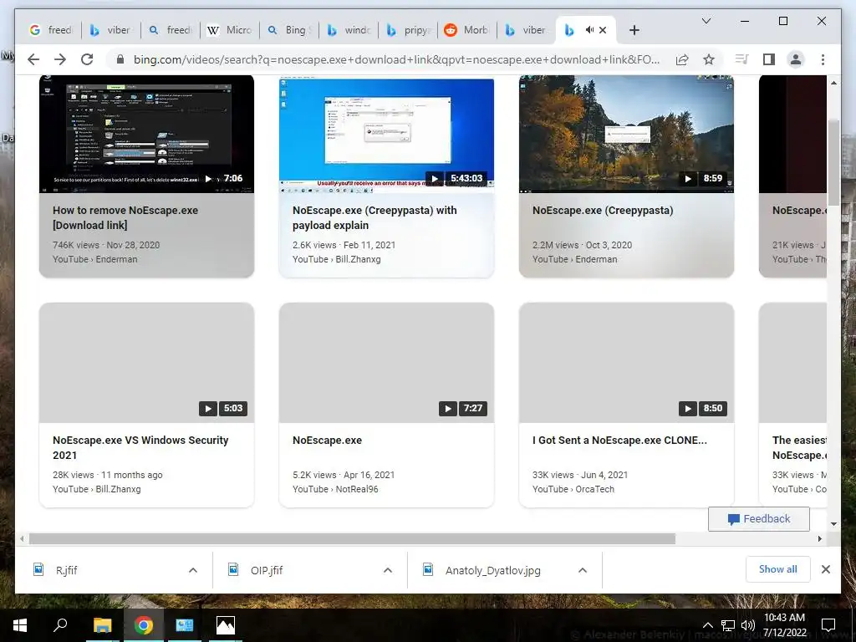Click the padlock site info icon
This screenshot has width=856, height=642.
coord(120,59)
